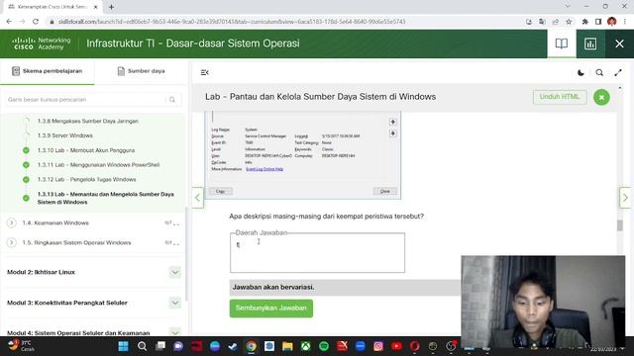The height and width of the screenshot is (356, 634).
Task: Open the gradebook chart icon
Action: [x=590, y=44]
